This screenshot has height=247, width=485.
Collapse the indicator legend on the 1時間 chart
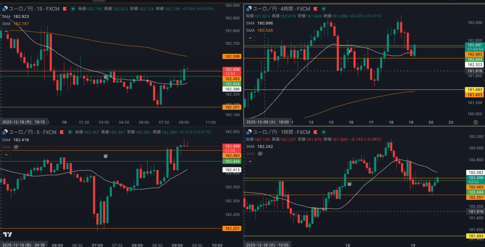249,161
